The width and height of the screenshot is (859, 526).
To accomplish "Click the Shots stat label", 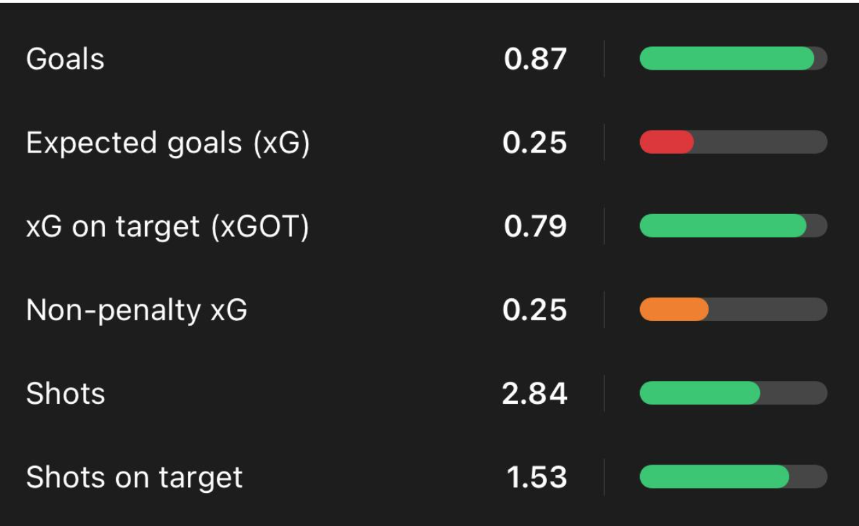I will [x=66, y=393].
